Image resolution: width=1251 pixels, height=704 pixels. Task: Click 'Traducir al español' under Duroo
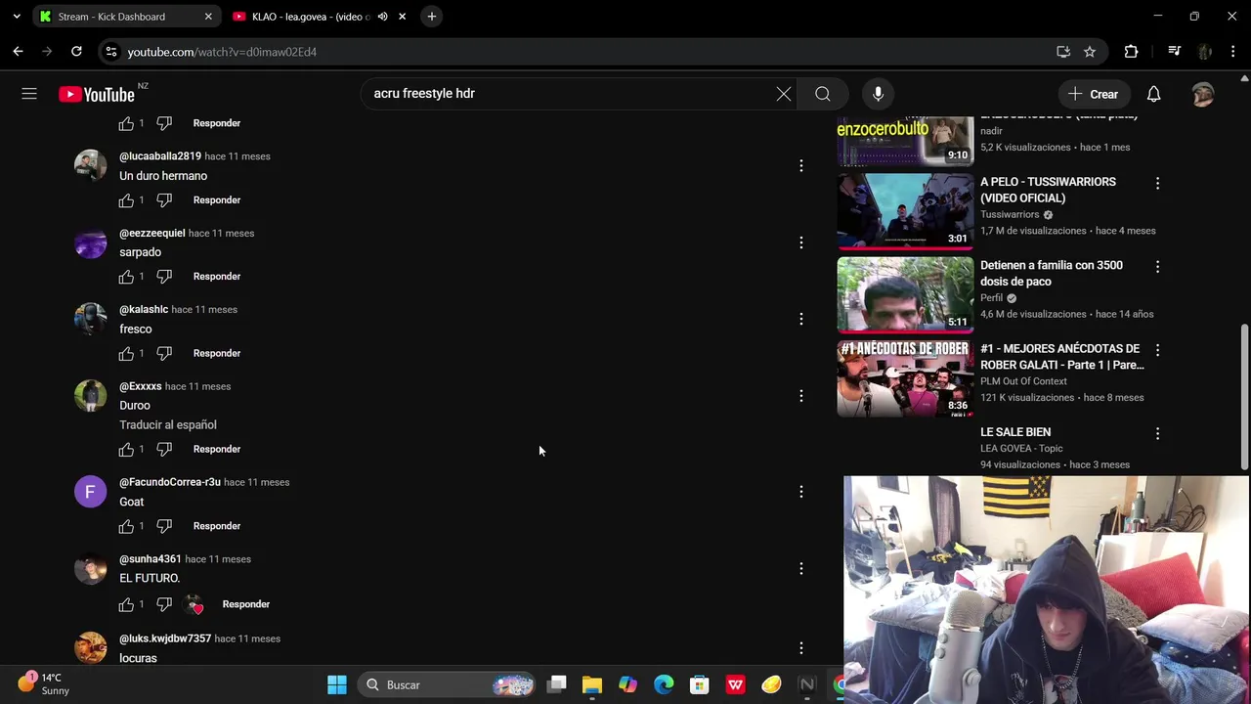click(x=168, y=425)
